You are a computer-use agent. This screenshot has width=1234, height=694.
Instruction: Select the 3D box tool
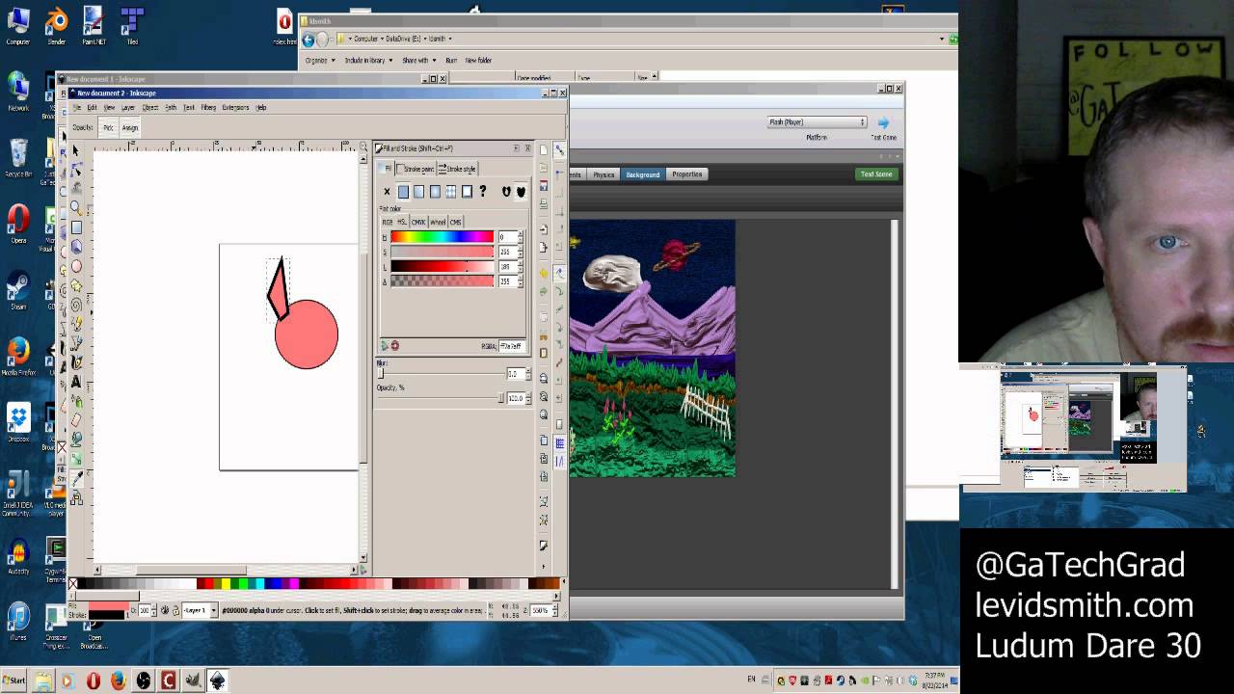[76, 247]
